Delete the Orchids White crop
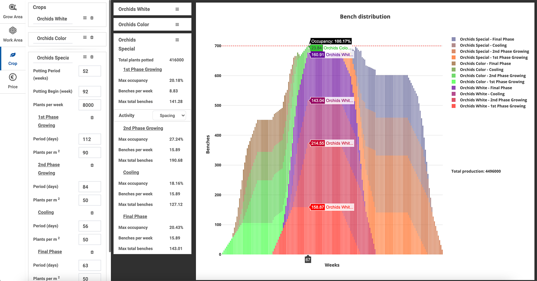The image size is (537, 281). (92, 18)
